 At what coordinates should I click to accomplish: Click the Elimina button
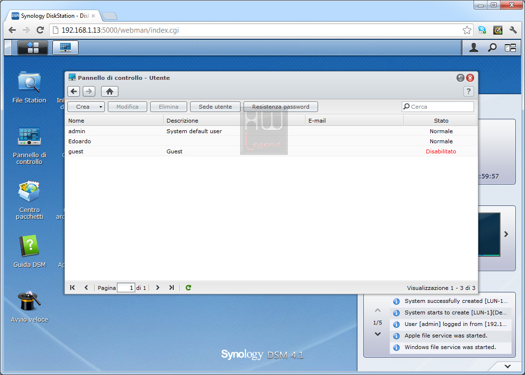pos(168,107)
